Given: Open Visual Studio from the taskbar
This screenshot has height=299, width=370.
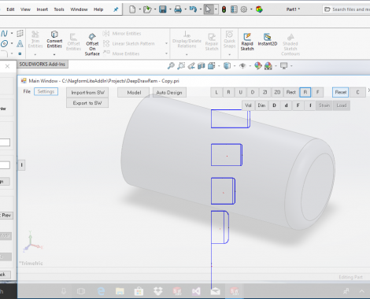Looking at the screenshot, I should [x=196, y=291].
